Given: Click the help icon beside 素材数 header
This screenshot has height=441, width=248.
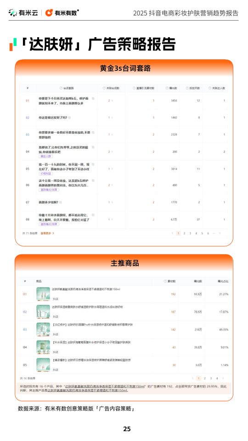Looking at the screenshot, I should [x=165, y=281].
